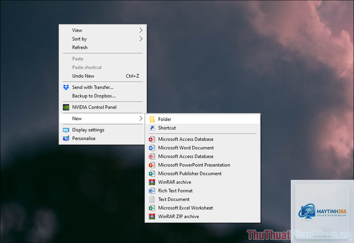Select Microsoft Access Database entry directly below Word Document
Image resolution: width=354 pixels, height=243 pixels.
click(202, 157)
